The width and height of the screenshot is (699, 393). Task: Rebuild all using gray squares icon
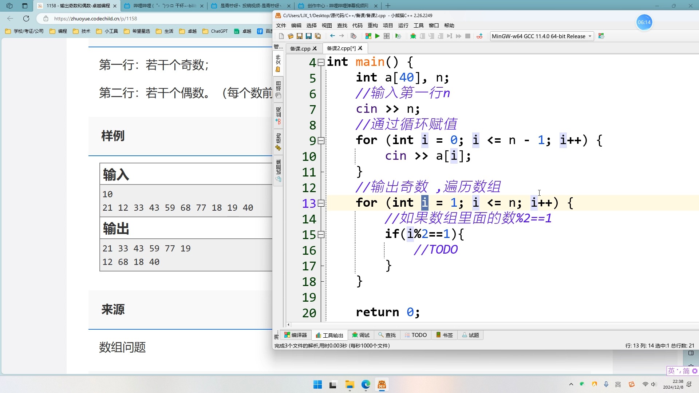coord(386,36)
